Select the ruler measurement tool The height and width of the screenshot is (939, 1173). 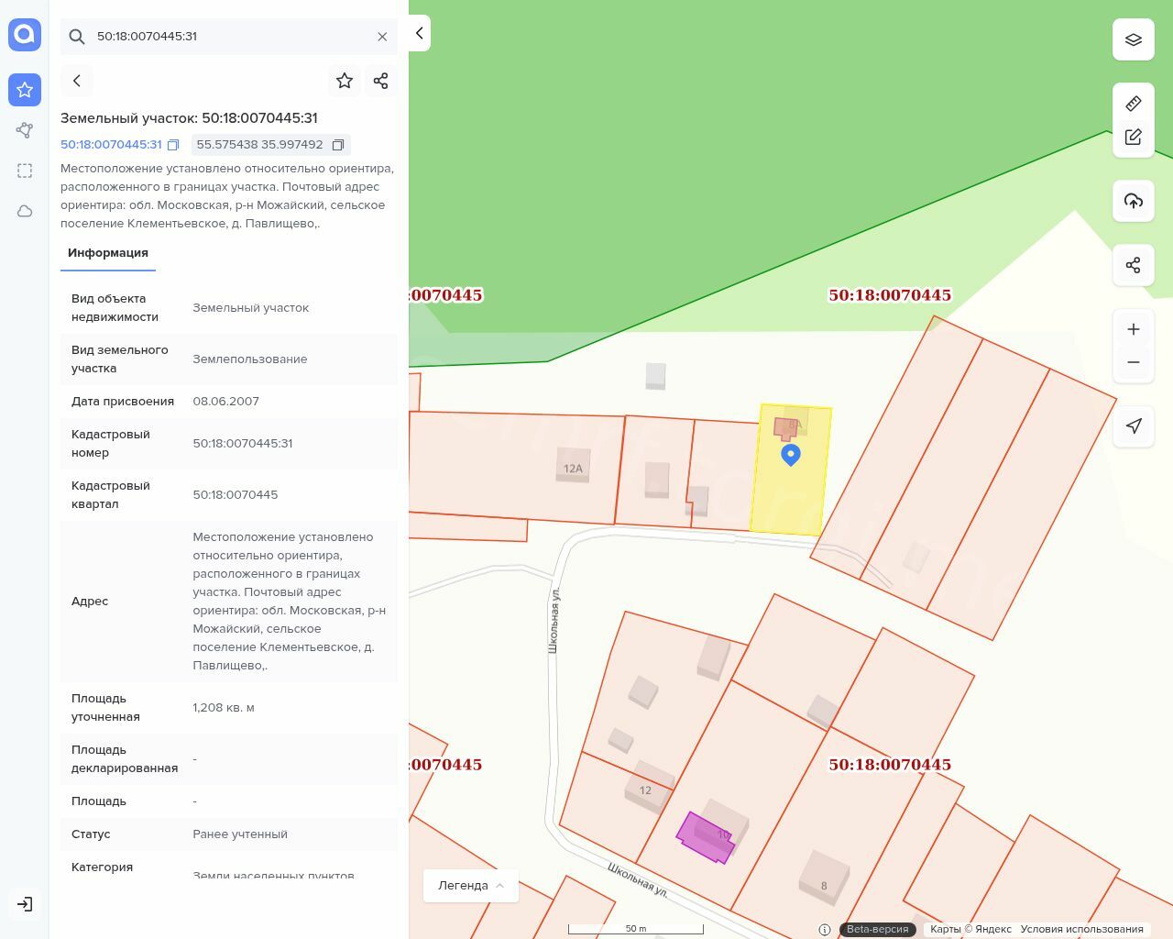[x=1134, y=104]
